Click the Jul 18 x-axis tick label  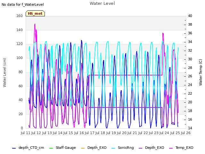coord(100,133)
